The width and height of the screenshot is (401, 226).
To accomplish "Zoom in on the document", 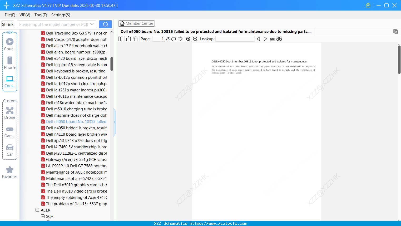I will point(188,39).
